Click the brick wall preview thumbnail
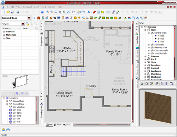This screenshot has width=177, height=137. click(x=158, y=108)
